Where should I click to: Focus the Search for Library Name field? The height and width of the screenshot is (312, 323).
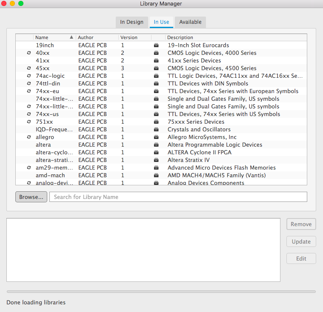coord(178,197)
